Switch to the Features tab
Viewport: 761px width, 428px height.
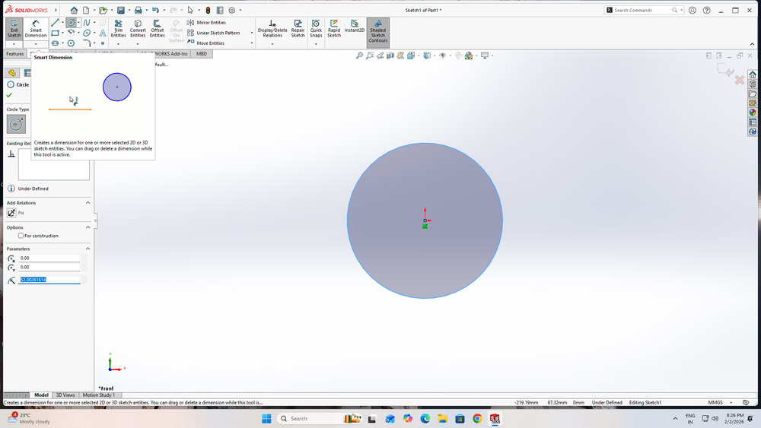pyautogui.click(x=15, y=54)
